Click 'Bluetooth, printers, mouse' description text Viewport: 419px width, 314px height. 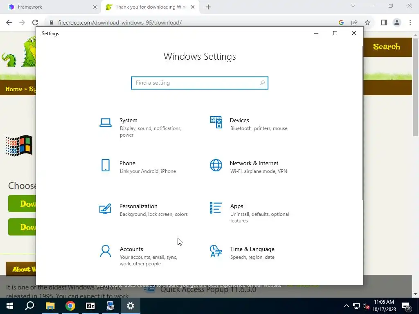(259, 128)
